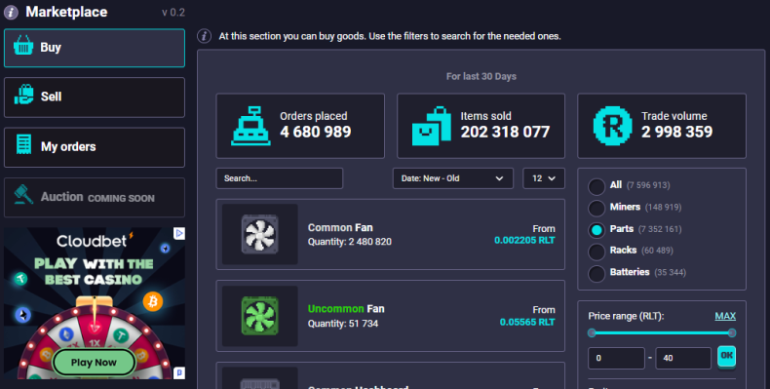The width and height of the screenshot is (770, 389).
Task: Select the Racks category filter
Action: coord(597,252)
